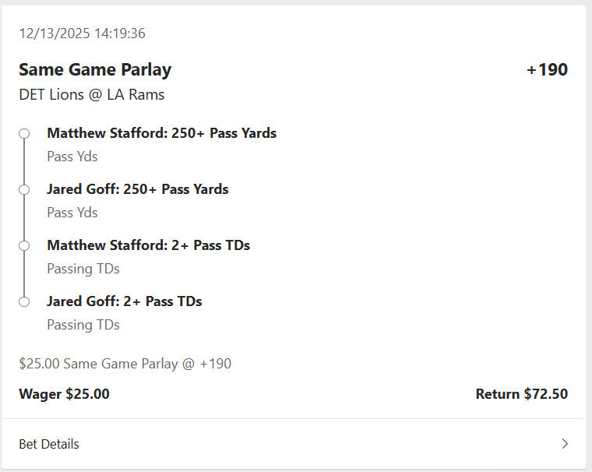Expand the Bet Details chevron arrow

[x=565, y=444]
